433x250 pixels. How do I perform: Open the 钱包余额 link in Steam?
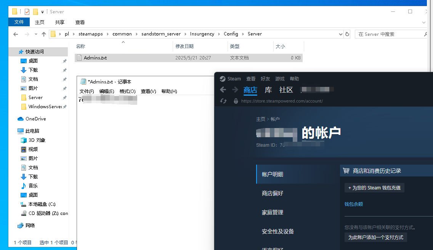coord(354,204)
